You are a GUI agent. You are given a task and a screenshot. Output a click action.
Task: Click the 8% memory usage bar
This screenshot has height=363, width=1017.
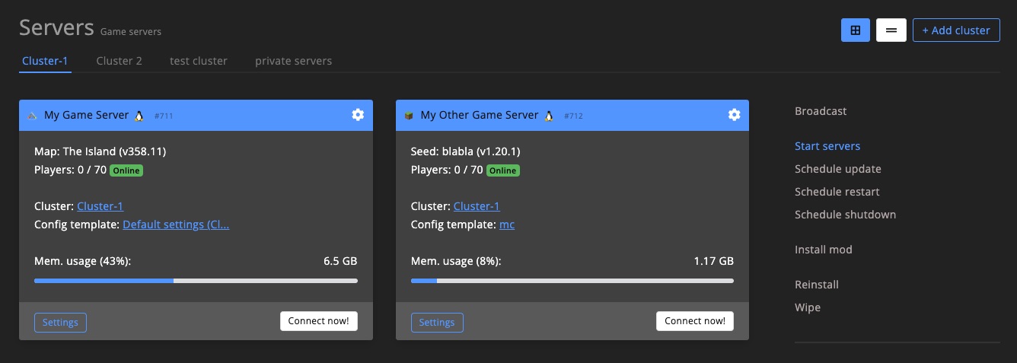point(572,281)
